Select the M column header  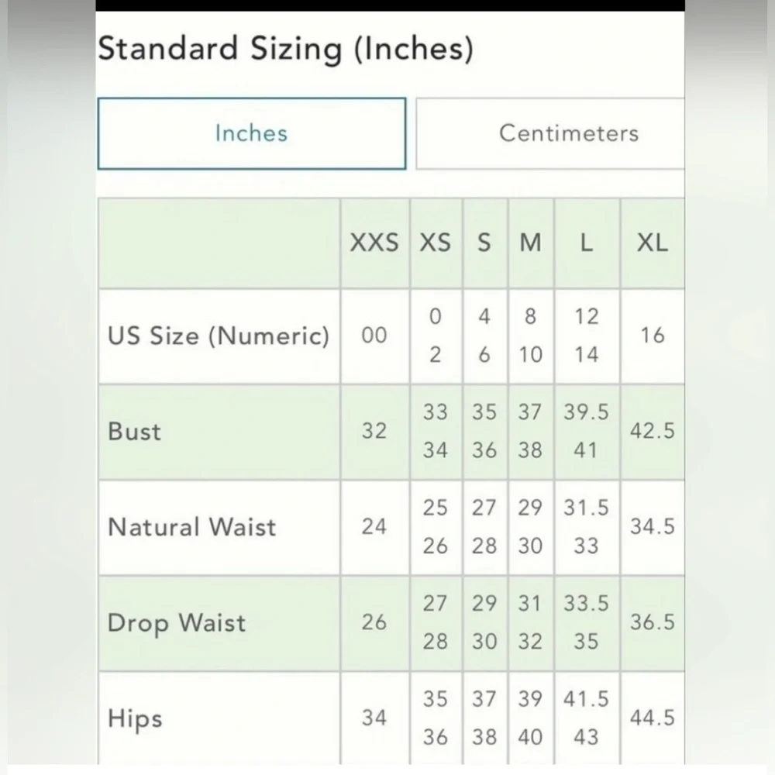pos(530,243)
